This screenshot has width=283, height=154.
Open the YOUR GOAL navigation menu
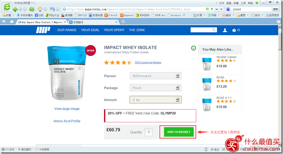tap(90, 30)
